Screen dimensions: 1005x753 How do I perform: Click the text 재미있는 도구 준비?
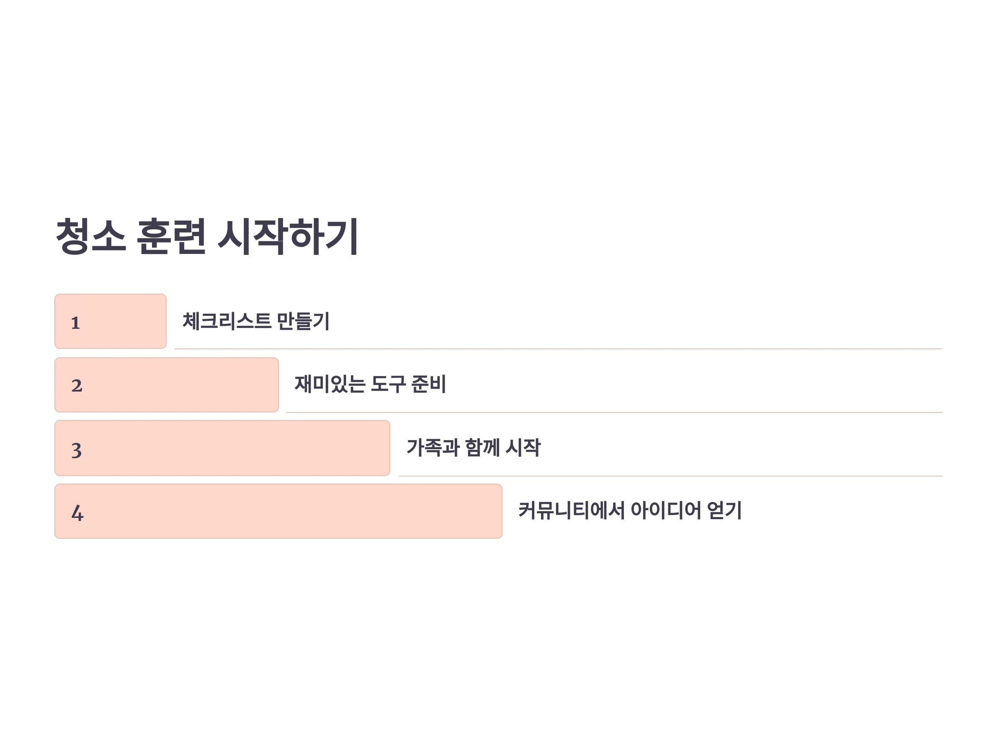pyautogui.click(x=370, y=384)
